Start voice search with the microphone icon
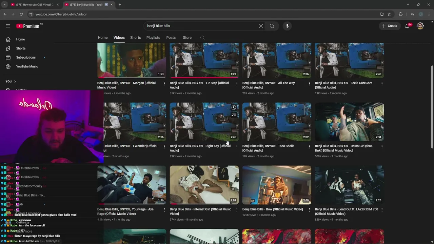 (x=287, y=26)
